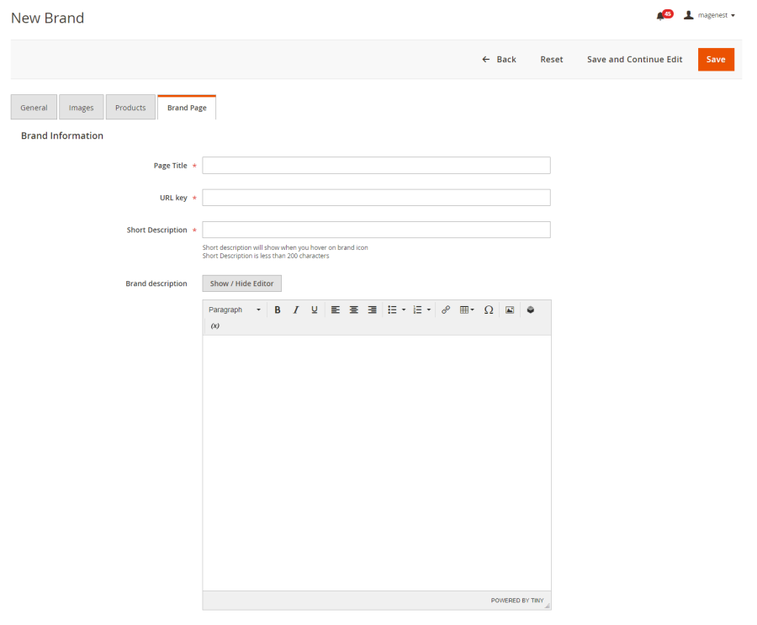Click the Back arrow icon

click(485, 60)
